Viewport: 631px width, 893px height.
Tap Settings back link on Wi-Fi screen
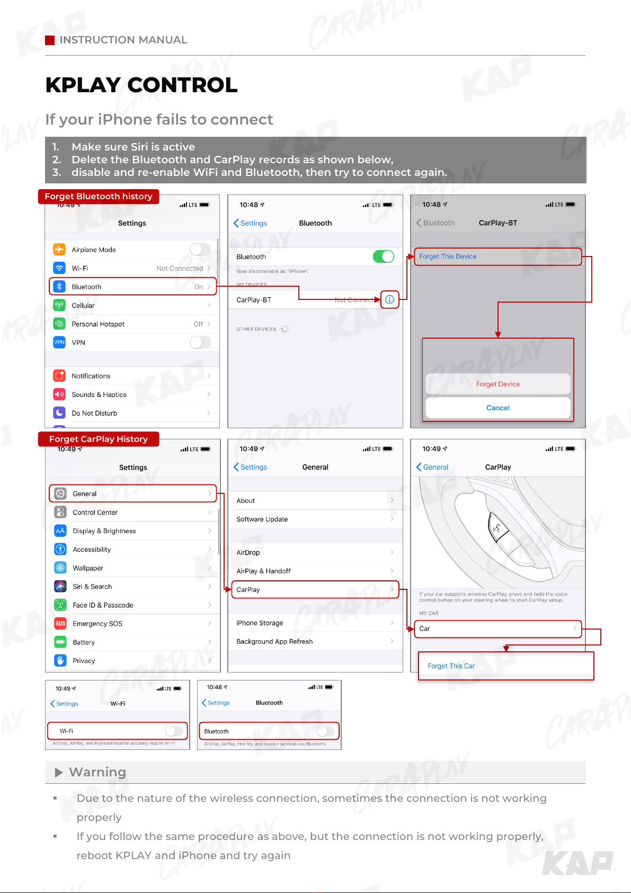[x=64, y=704]
